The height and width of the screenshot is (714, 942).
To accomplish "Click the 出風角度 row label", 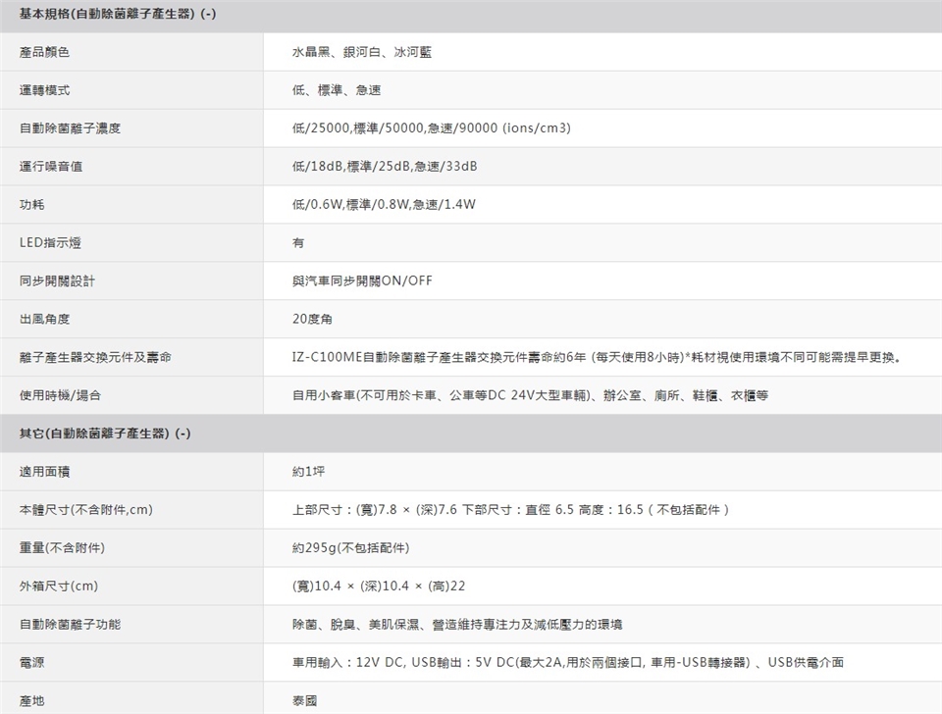I will click(x=44, y=320).
